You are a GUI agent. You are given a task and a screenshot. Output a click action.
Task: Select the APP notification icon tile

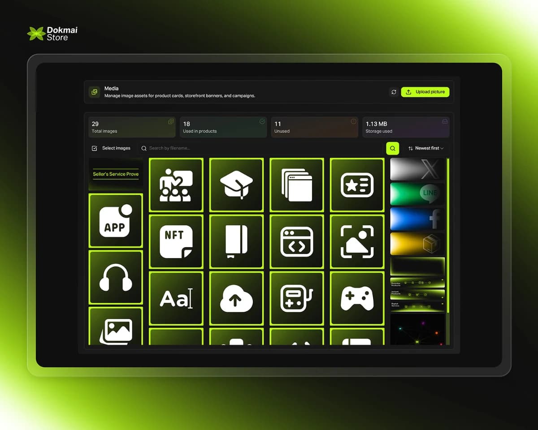(116, 220)
